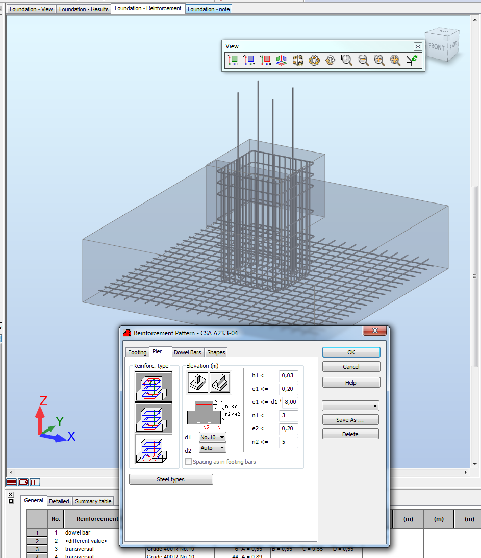Viewport: 481px width, 558px height.
Task: Open the Dowel Bars tab
Action: pos(188,352)
